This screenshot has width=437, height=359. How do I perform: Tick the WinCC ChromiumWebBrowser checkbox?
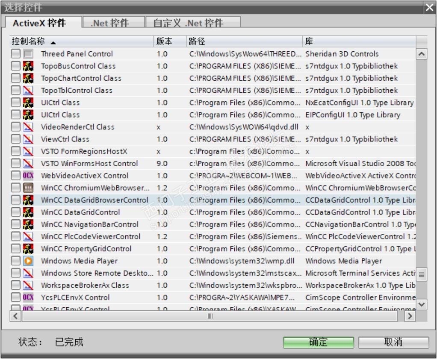coord(15,188)
